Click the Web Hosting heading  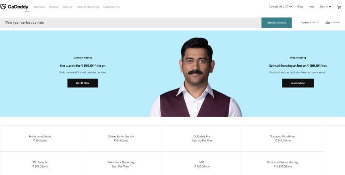pyautogui.click(x=298, y=58)
